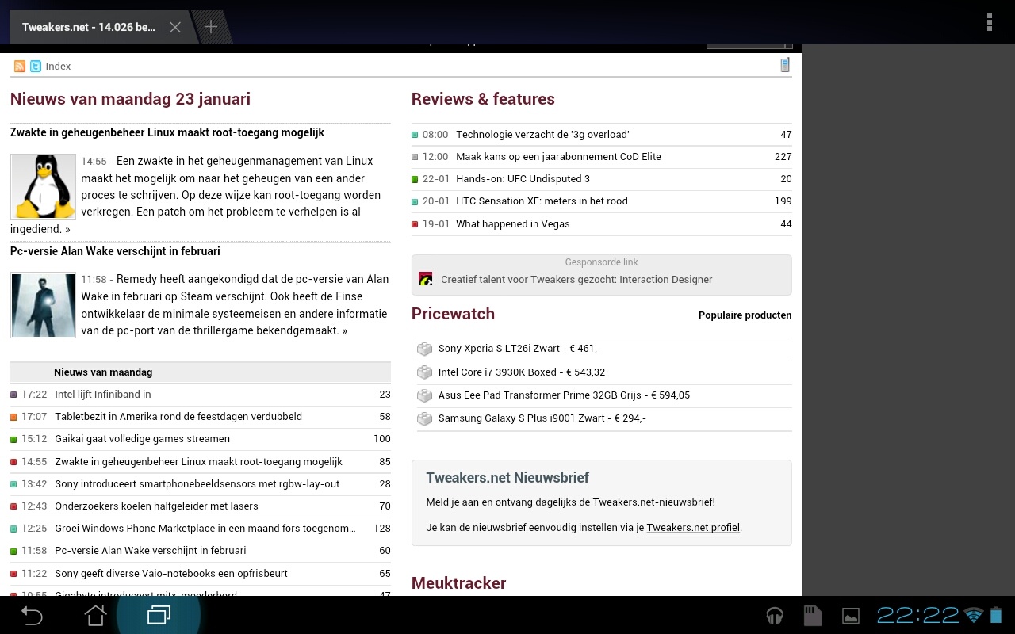This screenshot has height=634, width=1015.
Task: Tap the battery status icon
Action: [x=996, y=615]
